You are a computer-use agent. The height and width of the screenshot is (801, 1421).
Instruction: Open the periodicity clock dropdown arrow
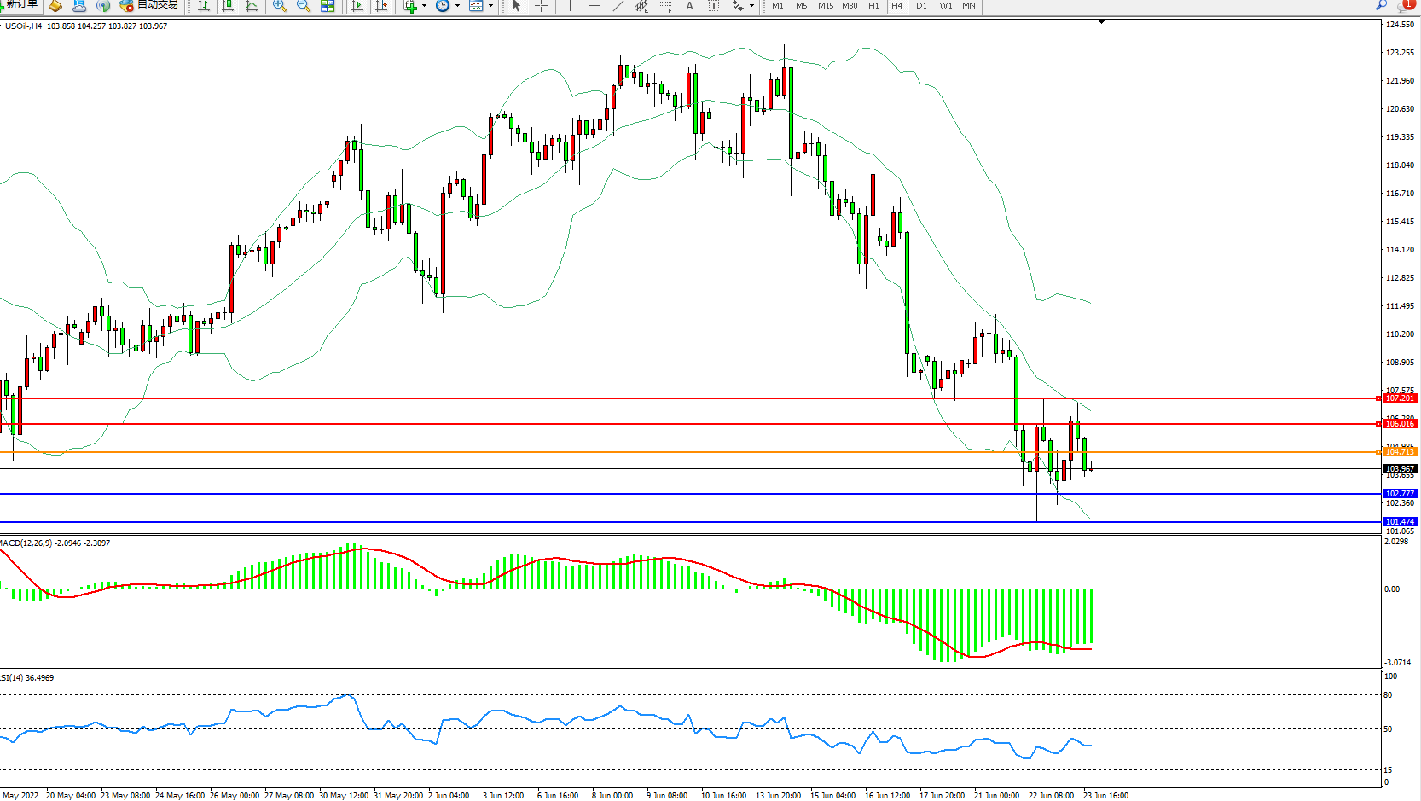coord(457,6)
